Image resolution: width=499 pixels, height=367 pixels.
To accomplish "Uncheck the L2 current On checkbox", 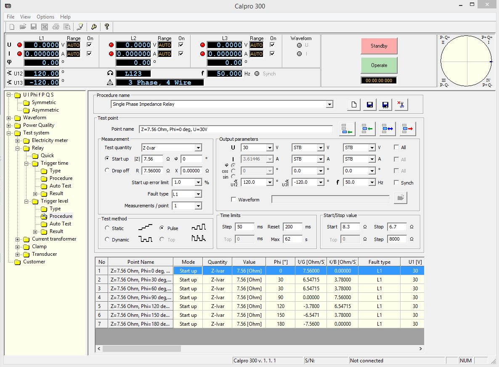I will coord(181,54).
